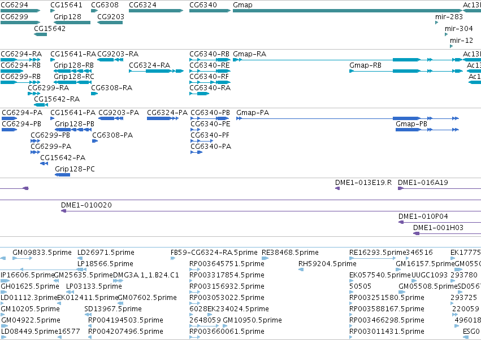This screenshot has height=340, width=481.
Task: Select the CG9203 gene bar
Action: tap(110, 23)
